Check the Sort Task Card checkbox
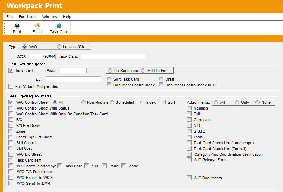 [x=109, y=79]
